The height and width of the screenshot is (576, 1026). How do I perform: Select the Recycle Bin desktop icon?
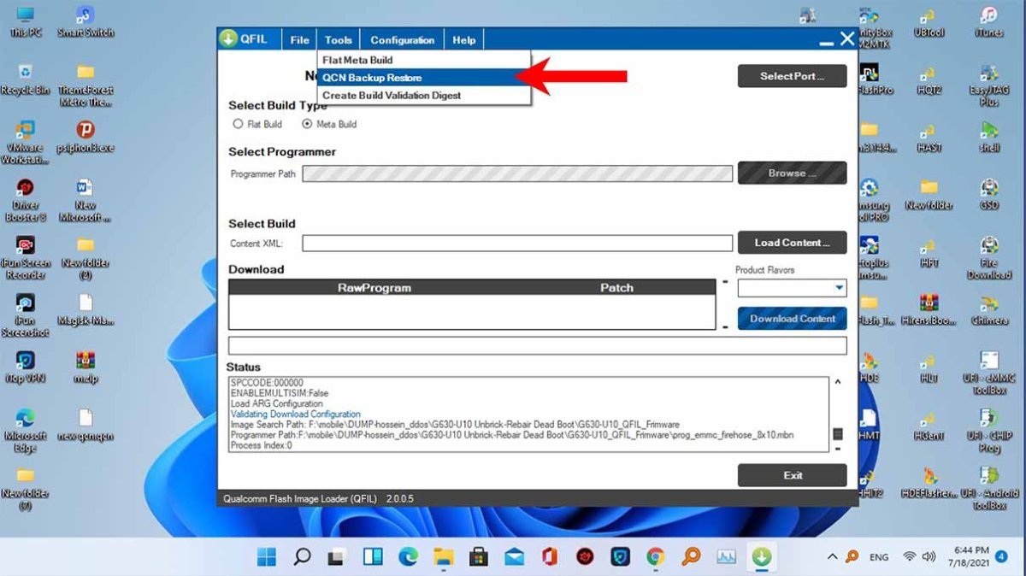click(x=26, y=79)
